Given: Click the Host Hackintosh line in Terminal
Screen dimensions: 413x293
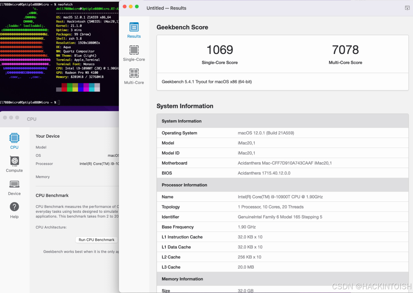Looking at the screenshot, I should (88, 22).
